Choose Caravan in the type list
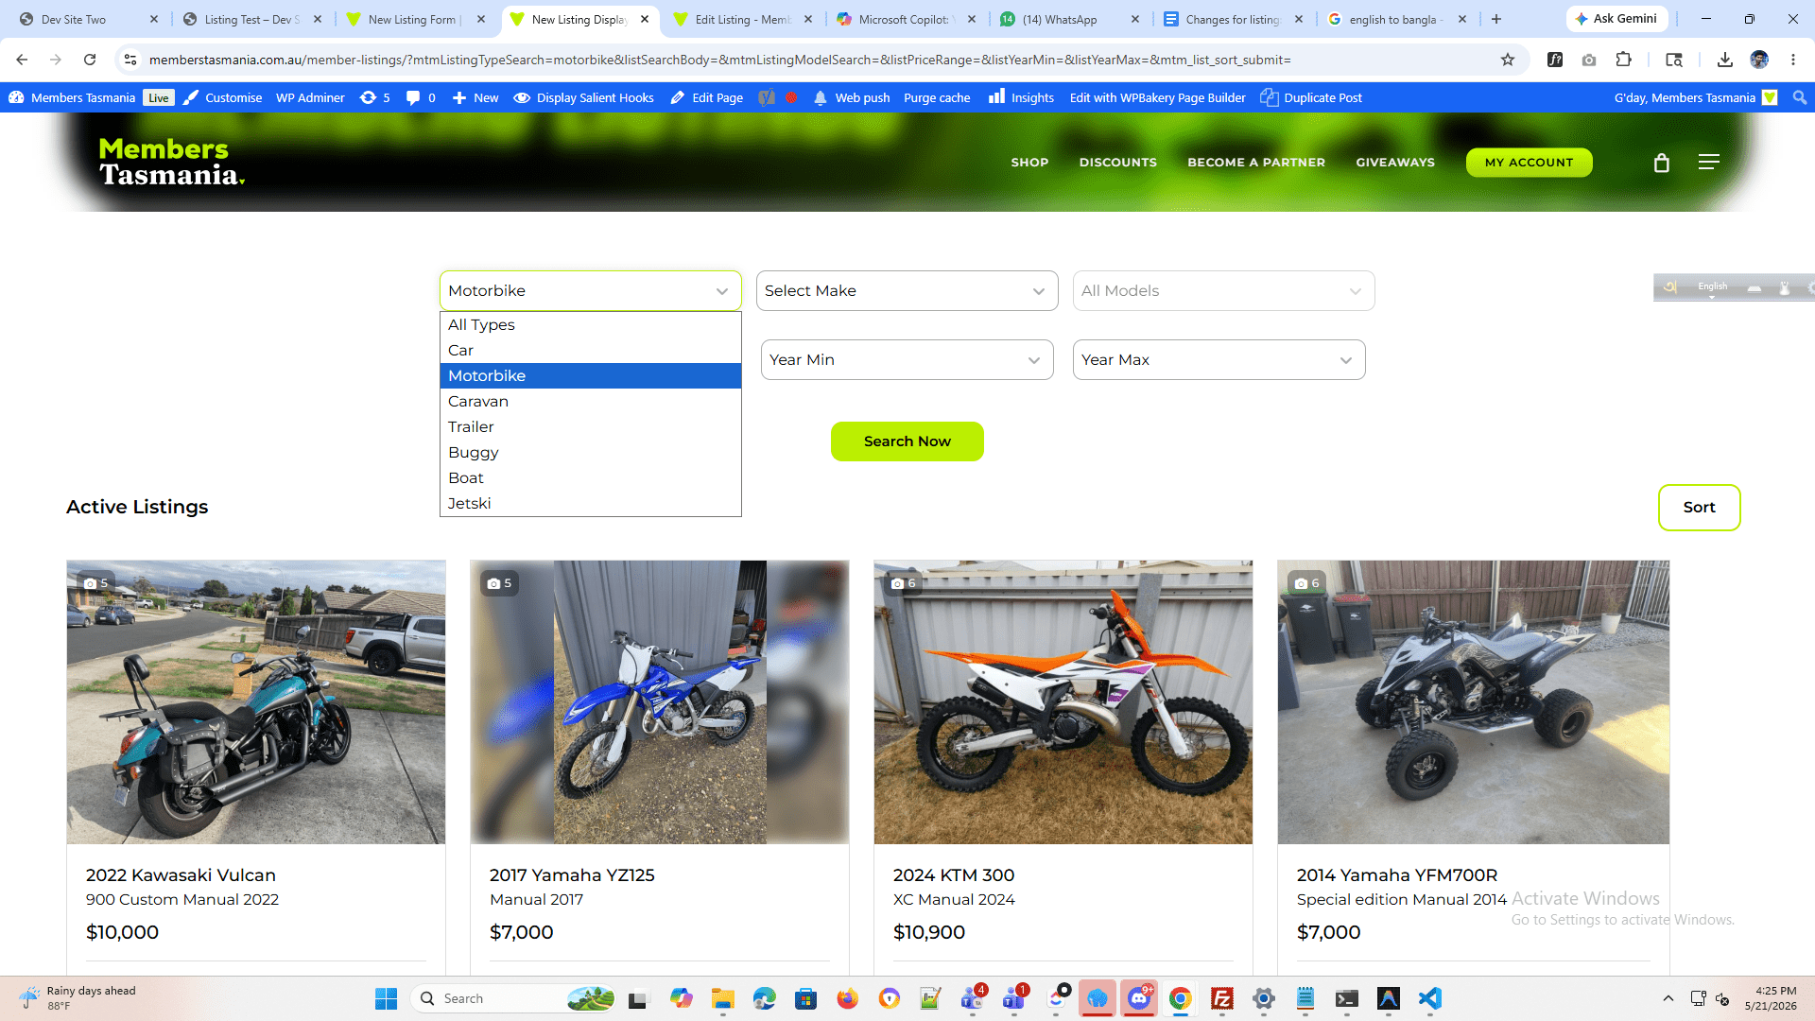Viewport: 1815px width, 1021px height. coord(591,402)
